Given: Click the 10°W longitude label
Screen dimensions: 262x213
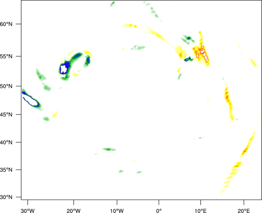Looking at the screenshot, I should tap(117, 211).
